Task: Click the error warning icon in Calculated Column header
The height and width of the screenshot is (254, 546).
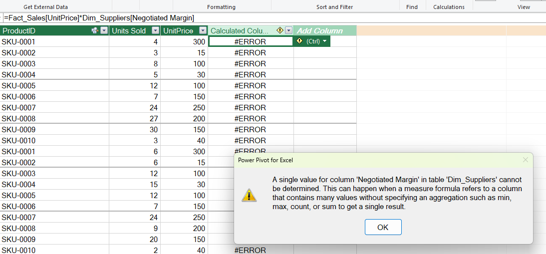Action: (x=279, y=30)
